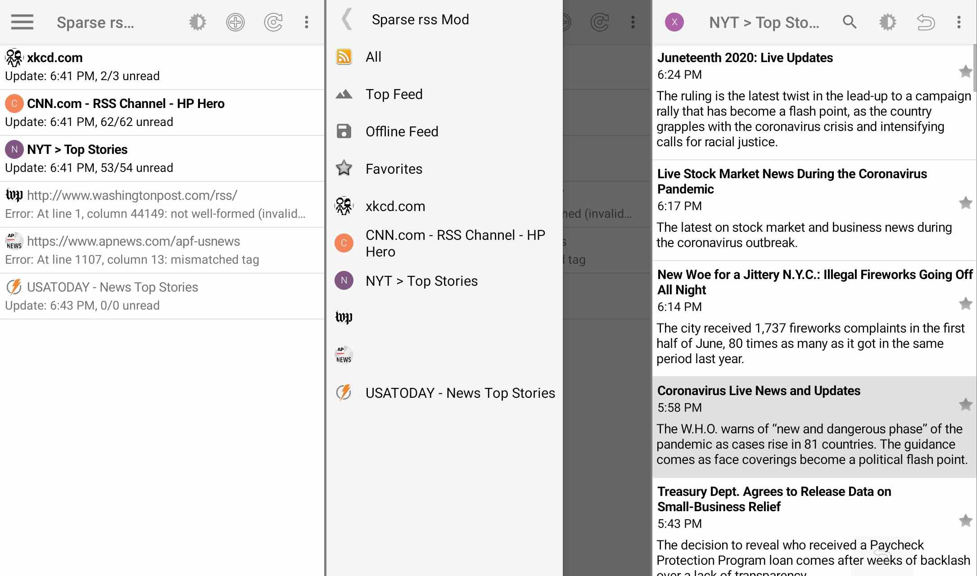This screenshot has height=576, width=977.
Task: Star the Live Stock Market News article
Action: pos(965,202)
